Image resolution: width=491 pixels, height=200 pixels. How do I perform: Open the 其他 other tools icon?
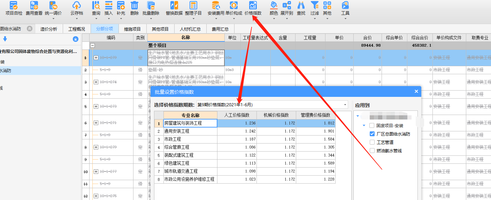click(327, 6)
